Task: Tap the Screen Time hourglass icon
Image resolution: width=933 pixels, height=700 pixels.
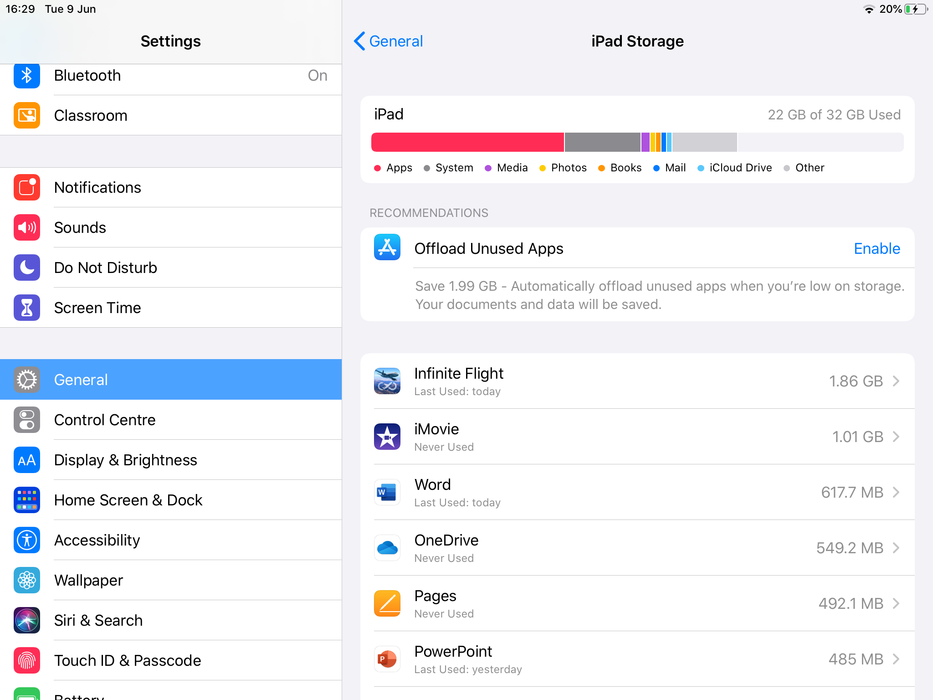Action: (26, 308)
